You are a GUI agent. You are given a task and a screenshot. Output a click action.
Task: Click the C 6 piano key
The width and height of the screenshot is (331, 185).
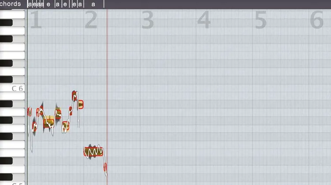(x=12, y=88)
